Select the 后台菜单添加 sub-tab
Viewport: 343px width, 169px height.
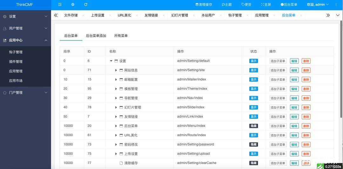pos(96,36)
